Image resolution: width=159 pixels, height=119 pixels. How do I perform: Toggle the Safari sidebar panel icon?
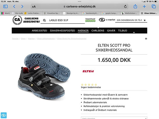pyautogui.click(x=5, y=6)
